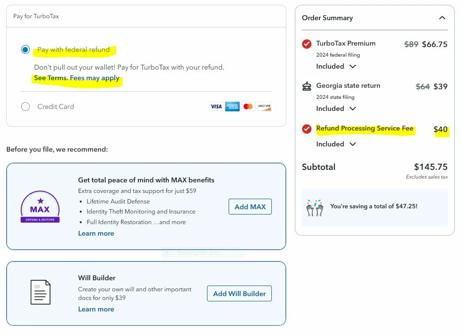This screenshot has height=334, width=462.
Task: Click Lifetime Audit Defense bullet
Action: (118, 202)
